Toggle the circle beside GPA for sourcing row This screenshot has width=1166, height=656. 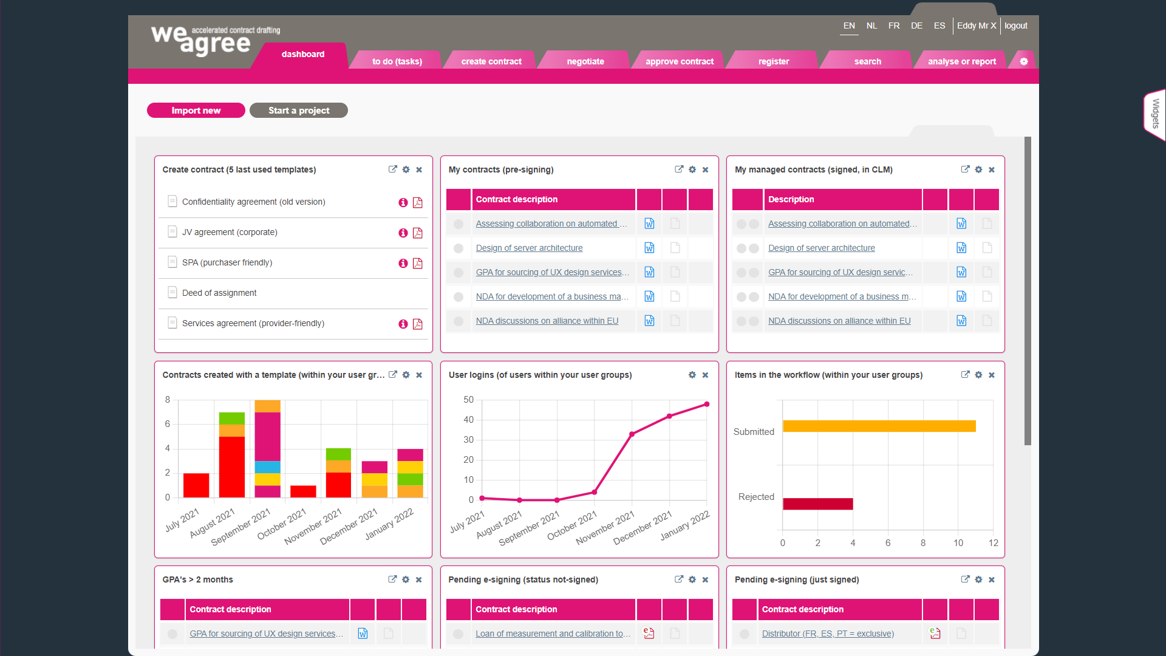tap(459, 272)
